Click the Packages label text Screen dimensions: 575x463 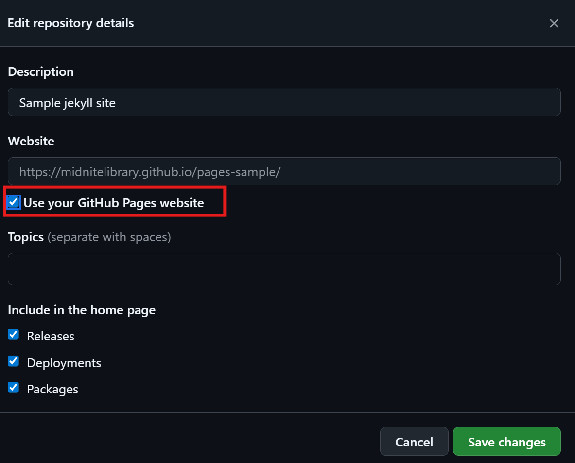(x=52, y=389)
